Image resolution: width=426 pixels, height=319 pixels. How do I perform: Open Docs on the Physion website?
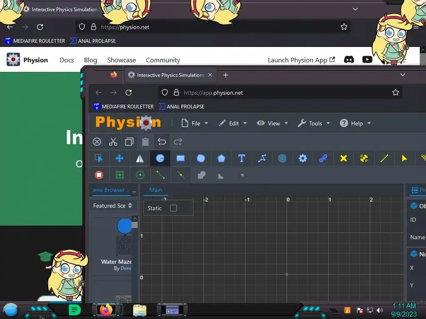click(x=67, y=60)
